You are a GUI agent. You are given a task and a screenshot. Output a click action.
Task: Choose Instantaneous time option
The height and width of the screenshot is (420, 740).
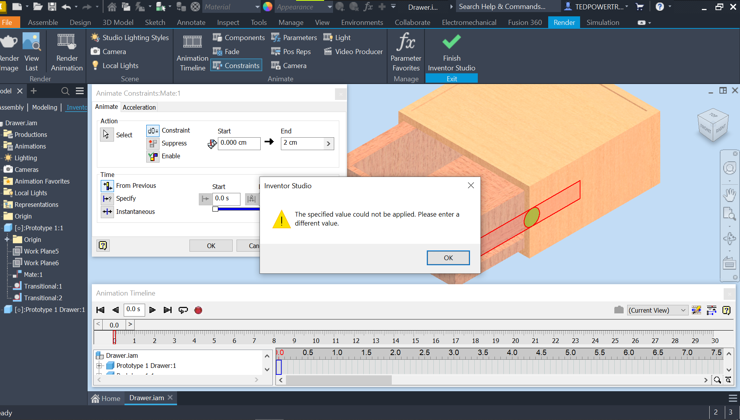[x=128, y=212]
